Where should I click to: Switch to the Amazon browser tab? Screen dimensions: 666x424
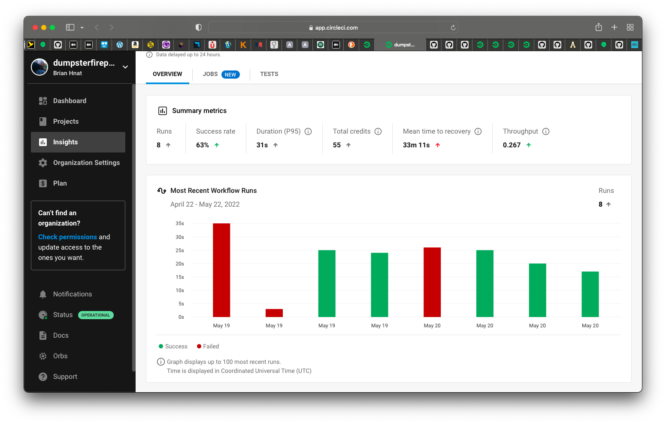pos(135,45)
